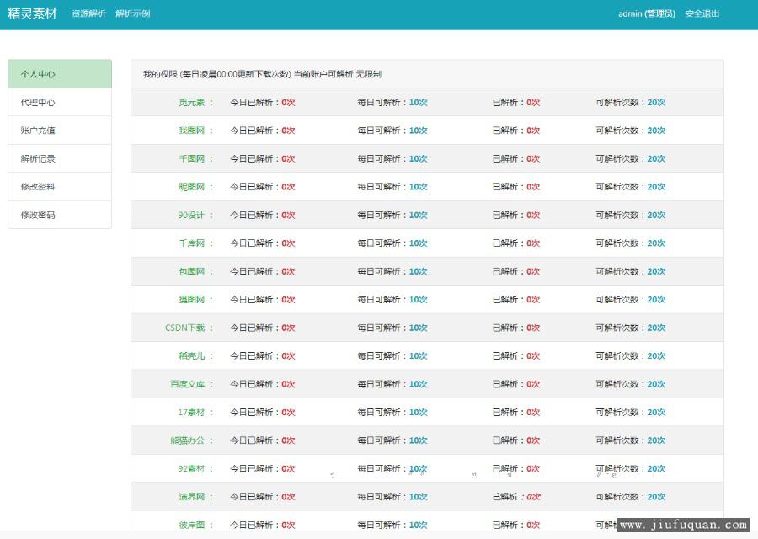Click the 我图网 site name

(x=192, y=130)
